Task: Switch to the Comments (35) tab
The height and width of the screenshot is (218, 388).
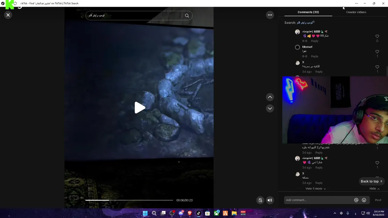Action: [308, 12]
